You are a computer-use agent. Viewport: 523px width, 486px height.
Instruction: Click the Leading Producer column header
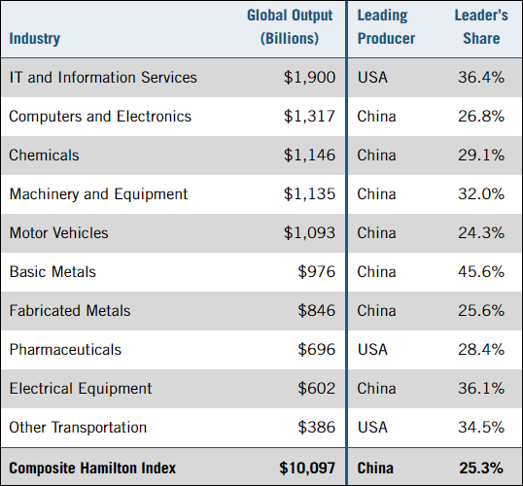[x=386, y=26]
